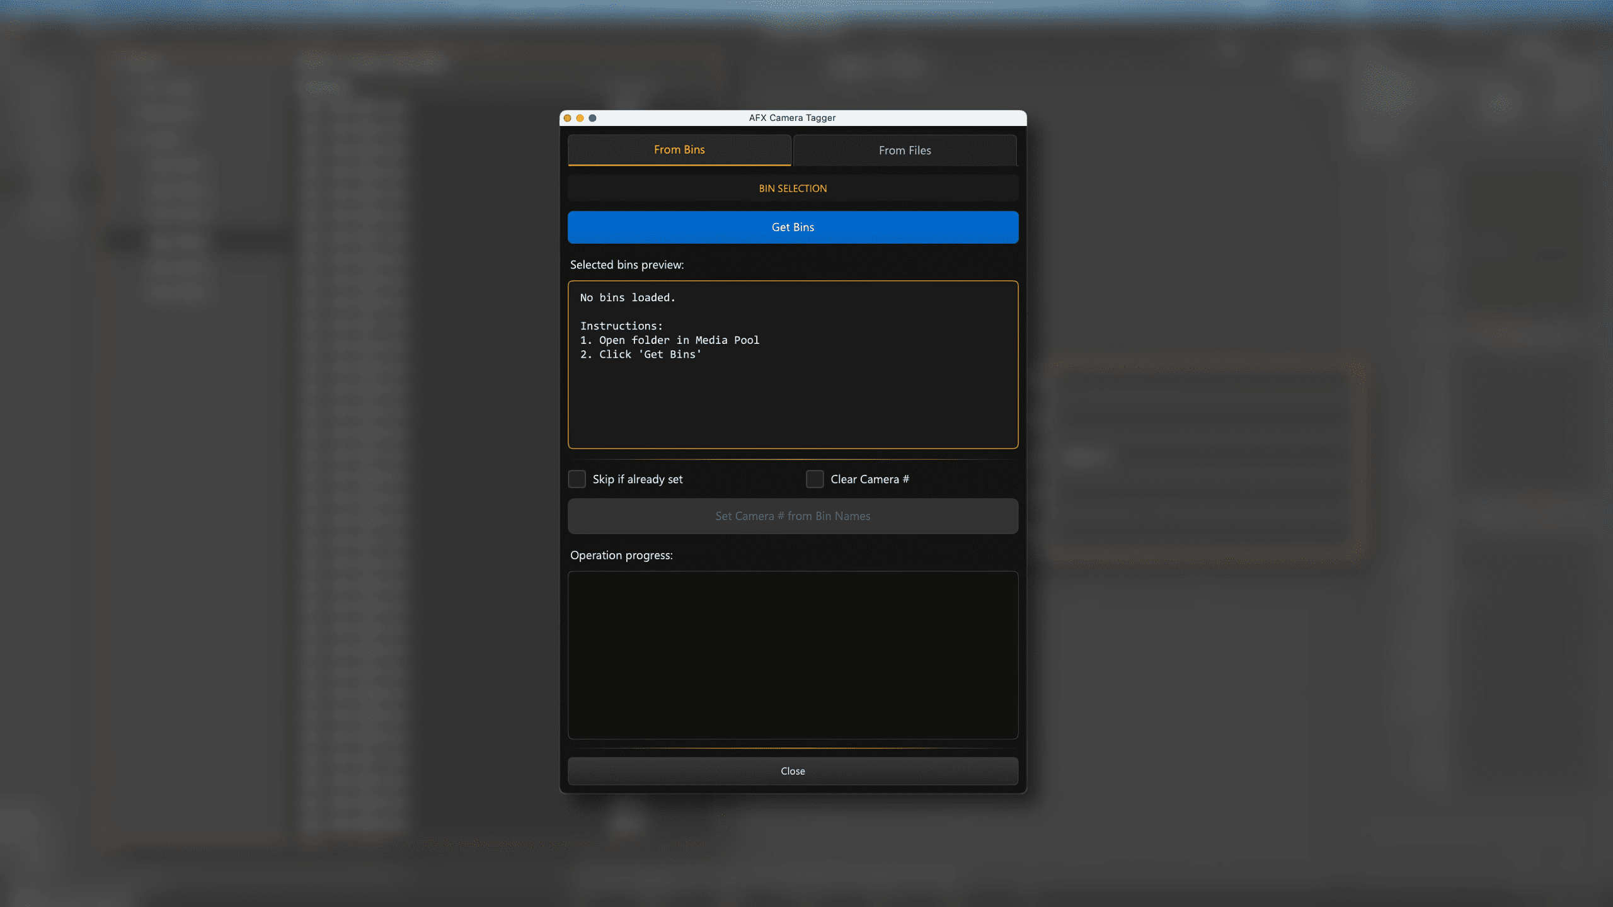Screen dimensions: 1613x907
Task: Click the gray zoom window dot
Action: (592, 118)
